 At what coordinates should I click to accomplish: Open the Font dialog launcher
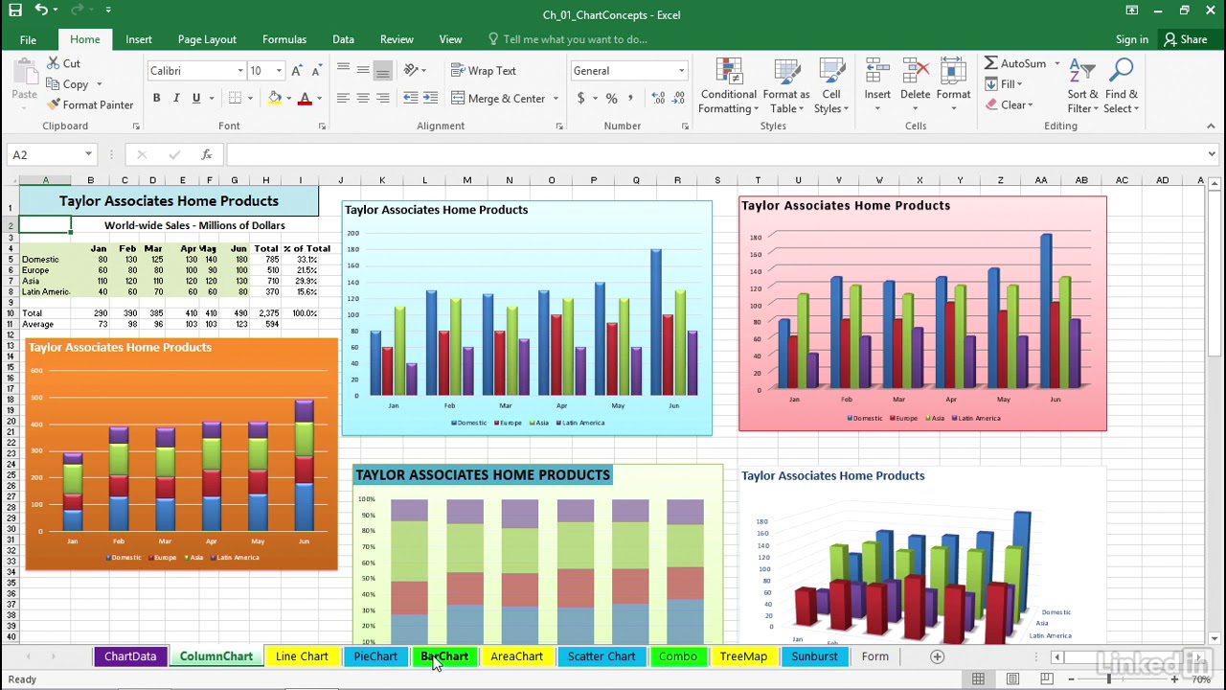(x=322, y=126)
